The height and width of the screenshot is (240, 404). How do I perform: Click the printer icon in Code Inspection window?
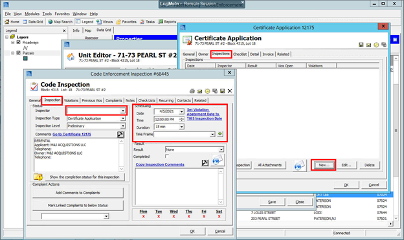[192, 91]
